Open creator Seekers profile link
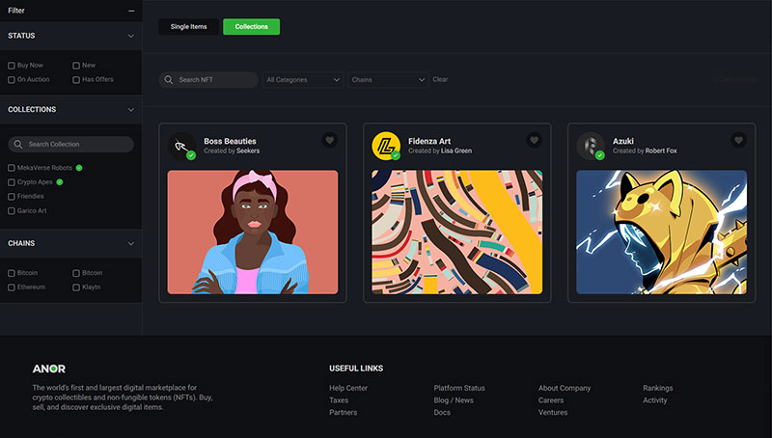This screenshot has width=772, height=438. (248, 151)
